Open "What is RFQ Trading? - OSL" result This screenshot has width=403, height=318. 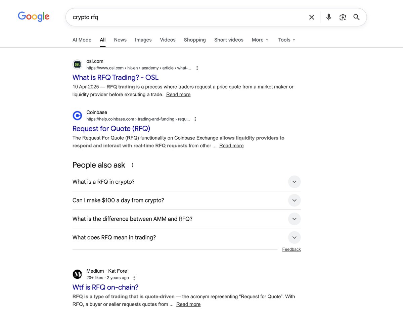tap(116, 77)
